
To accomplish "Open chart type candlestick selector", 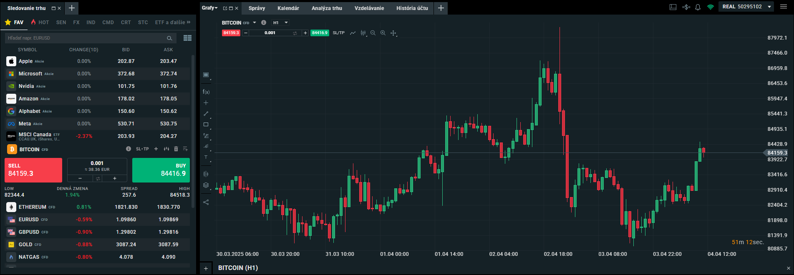I will pyautogui.click(x=363, y=33).
